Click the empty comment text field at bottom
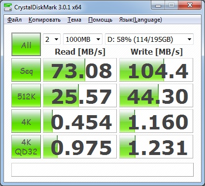Viewport: 205px width, 186px height. [x=102, y=170]
